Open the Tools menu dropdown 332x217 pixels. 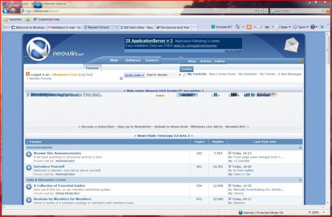pyautogui.click(x=301, y=27)
